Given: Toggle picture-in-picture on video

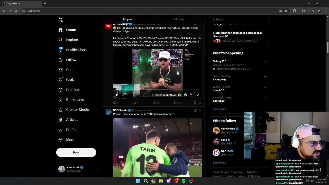Looking at the screenshot, I should tap(192, 95).
